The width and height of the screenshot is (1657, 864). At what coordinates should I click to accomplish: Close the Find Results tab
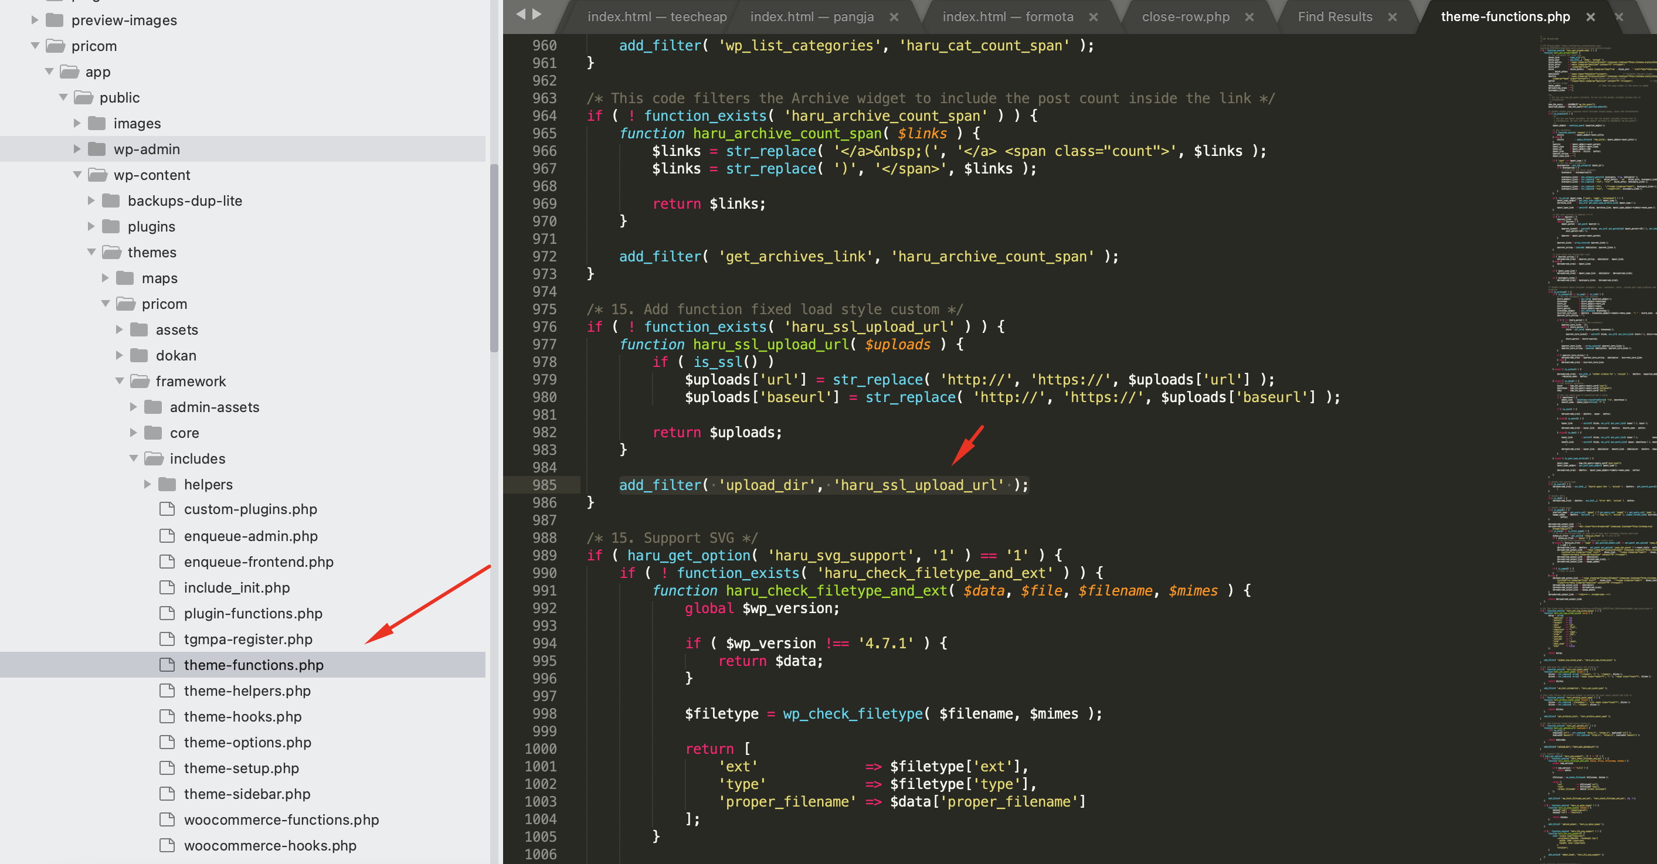point(1393,18)
